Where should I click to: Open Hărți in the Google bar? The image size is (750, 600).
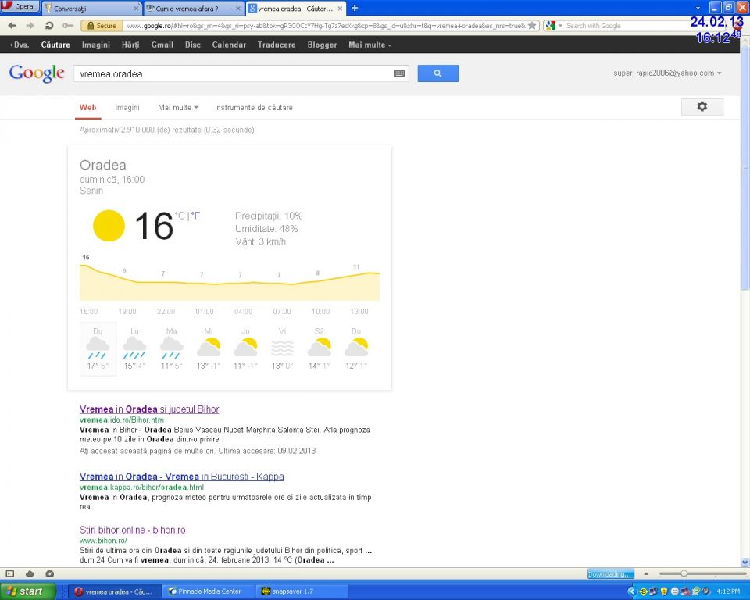click(130, 45)
